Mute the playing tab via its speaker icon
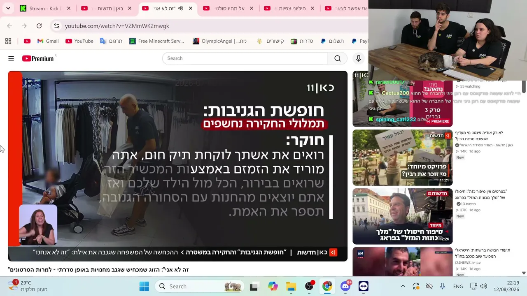This screenshot has width=527, height=296. click(181, 8)
